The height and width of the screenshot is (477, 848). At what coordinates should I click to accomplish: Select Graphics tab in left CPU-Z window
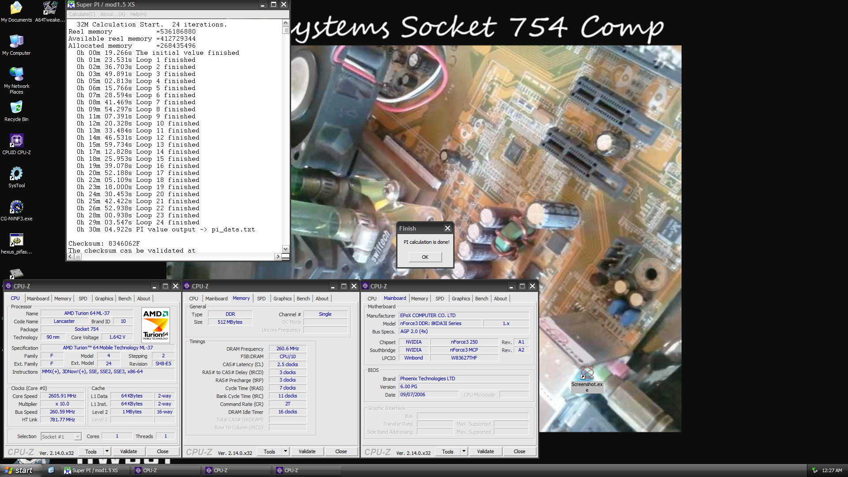point(104,299)
